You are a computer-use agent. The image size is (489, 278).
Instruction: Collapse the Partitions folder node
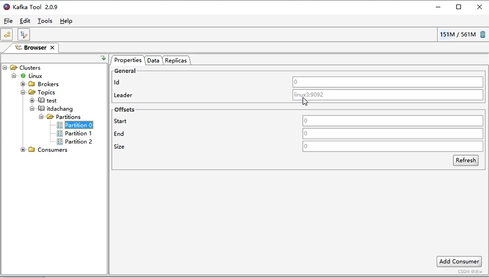point(41,117)
